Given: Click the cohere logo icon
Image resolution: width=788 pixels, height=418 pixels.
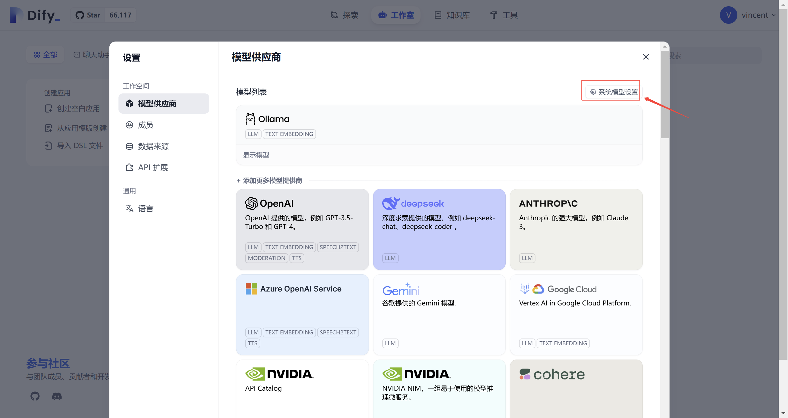Looking at the screenshot, I should [x=525, y=374].
